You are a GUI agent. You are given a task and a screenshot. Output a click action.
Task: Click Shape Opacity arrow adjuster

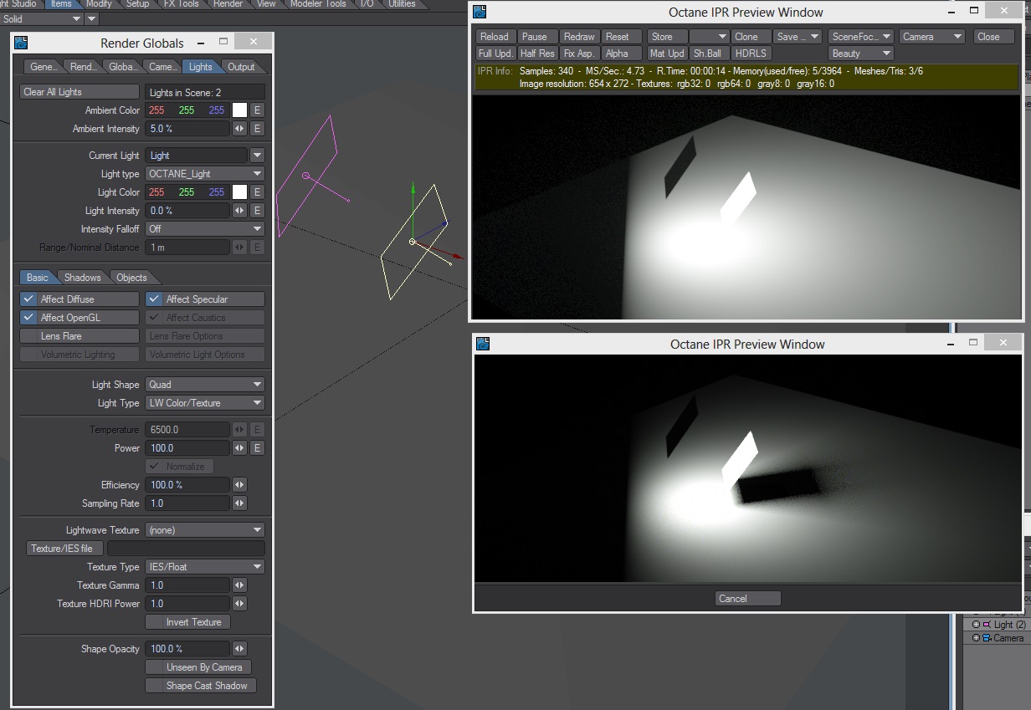239,649
